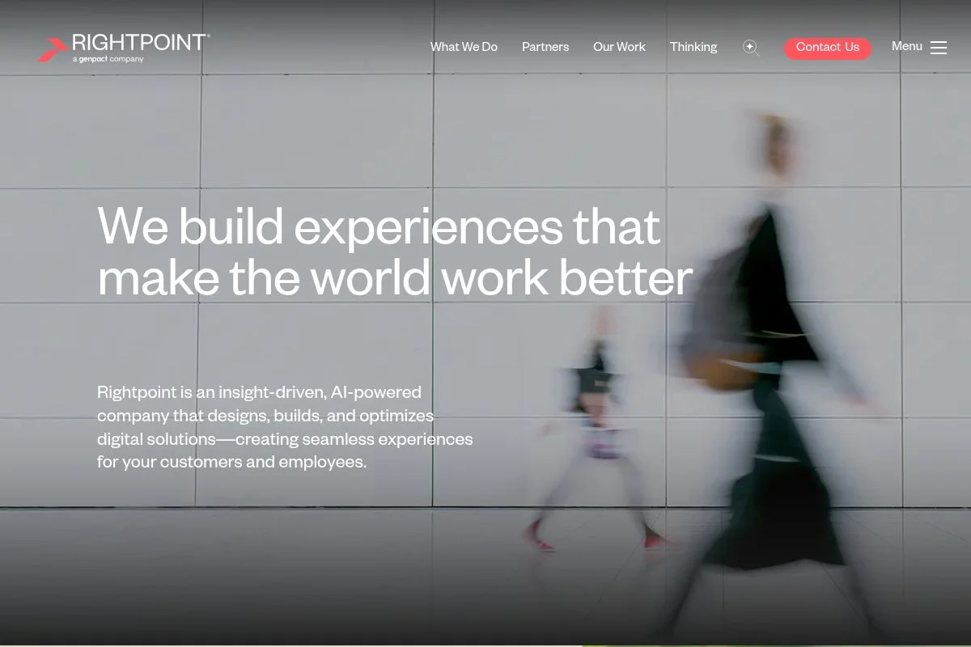Screen dimensions: 971x647
Task: Click the hamburger menu icon beside Menu
Action: [x=939, y=47]
